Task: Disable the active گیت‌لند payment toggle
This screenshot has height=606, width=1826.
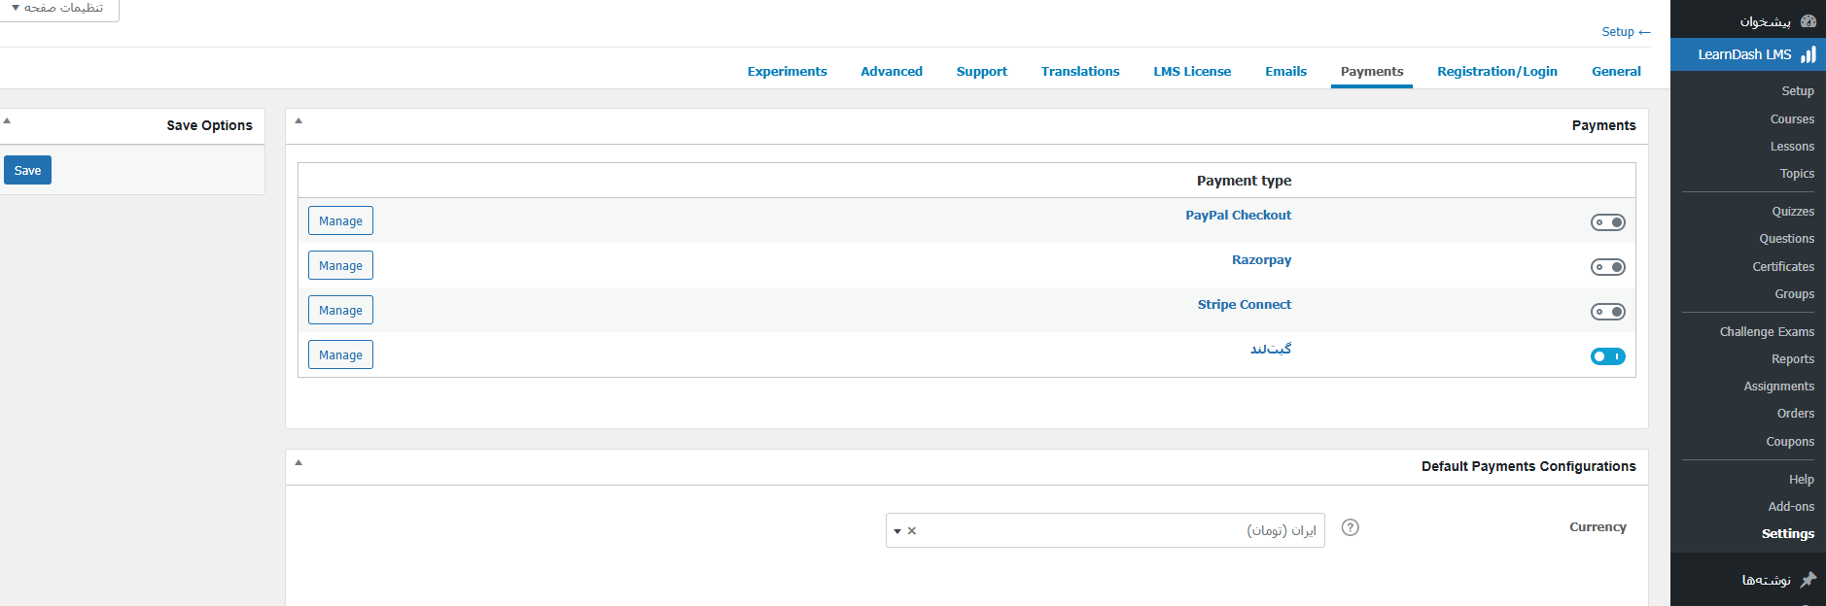Action: click(x=1607, y=356)
